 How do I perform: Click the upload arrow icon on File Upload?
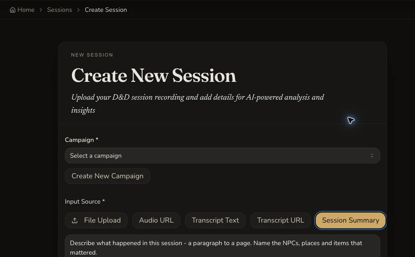[x=75, y=221]
